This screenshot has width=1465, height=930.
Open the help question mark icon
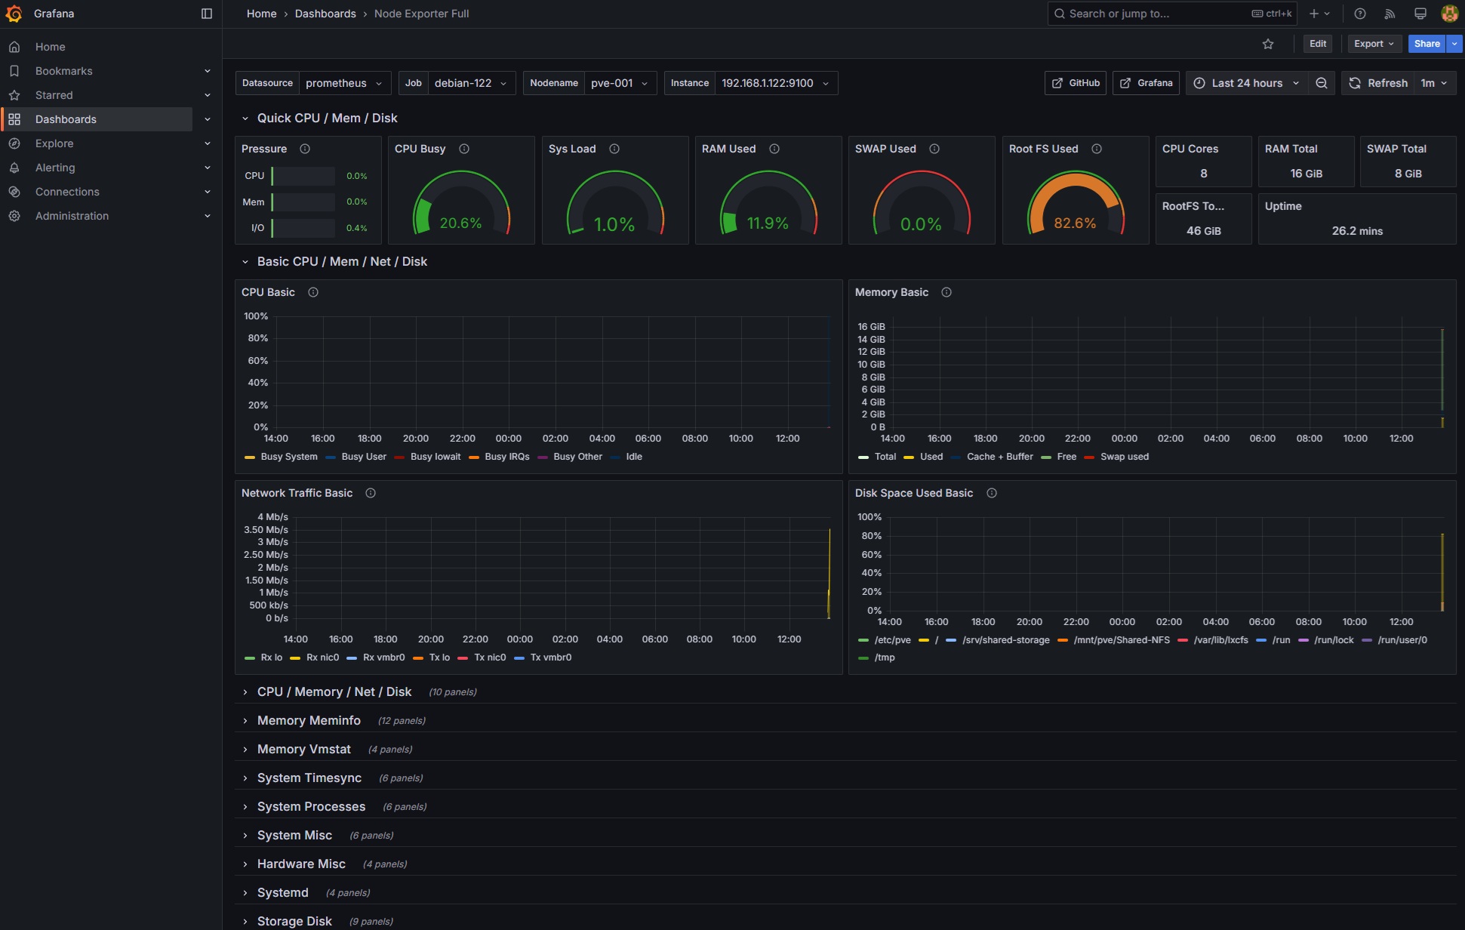pos(1360,14)
